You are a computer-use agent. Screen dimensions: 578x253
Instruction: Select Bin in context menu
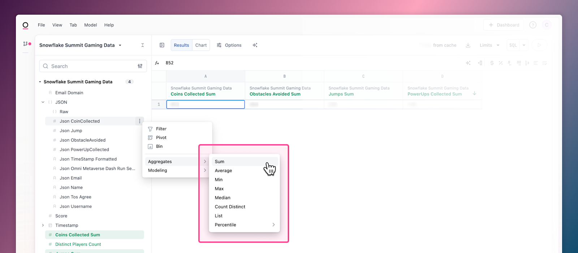177,146
